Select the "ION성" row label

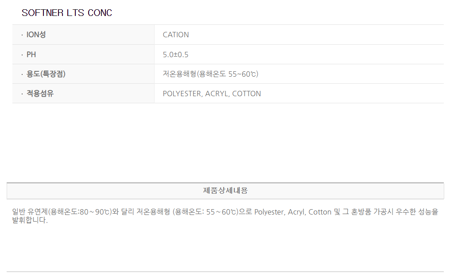pos(36,35)
